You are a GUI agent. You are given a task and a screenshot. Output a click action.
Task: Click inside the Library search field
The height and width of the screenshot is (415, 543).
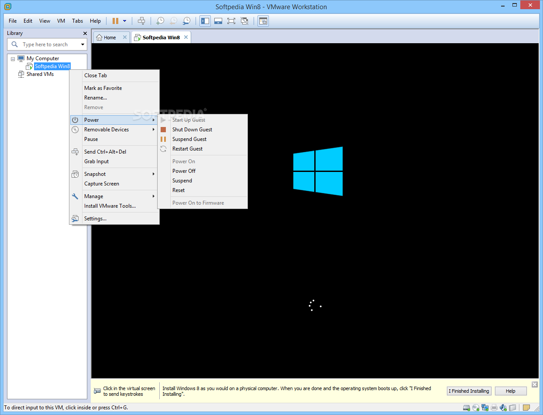coord(48,44)
